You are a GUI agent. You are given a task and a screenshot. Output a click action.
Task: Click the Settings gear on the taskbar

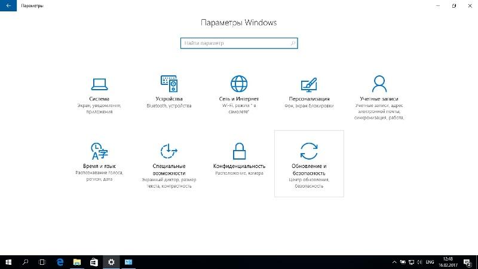pyautogui.click(x=111, y=262)
